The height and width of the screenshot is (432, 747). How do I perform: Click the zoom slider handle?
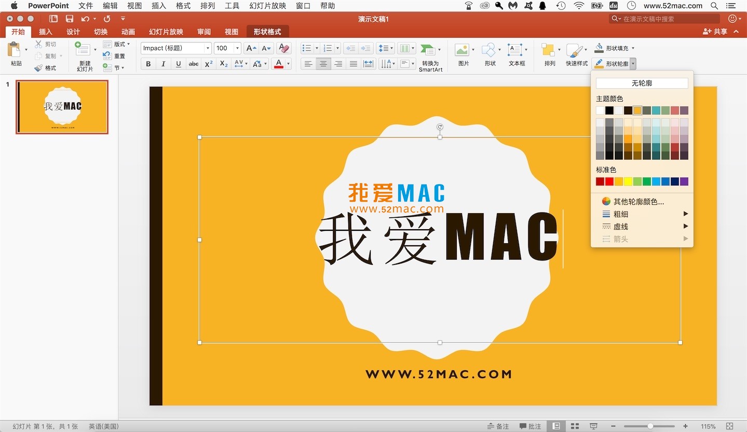pos(650,426)
